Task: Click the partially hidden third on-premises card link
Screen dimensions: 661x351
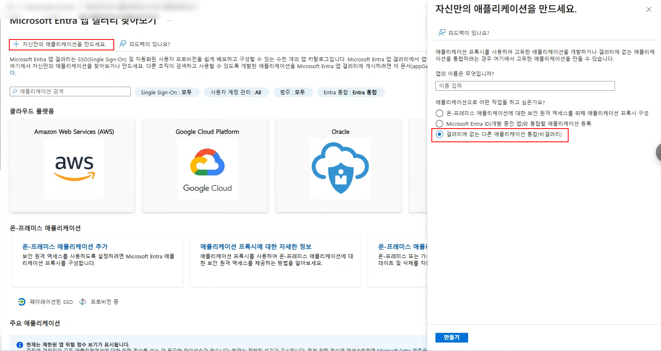Action: coord(402,247)
